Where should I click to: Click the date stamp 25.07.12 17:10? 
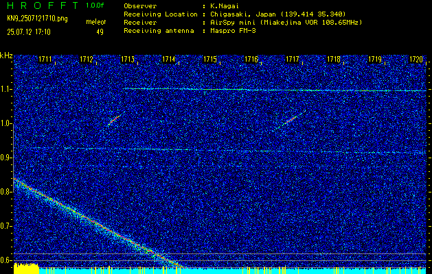tap(29, 32)
